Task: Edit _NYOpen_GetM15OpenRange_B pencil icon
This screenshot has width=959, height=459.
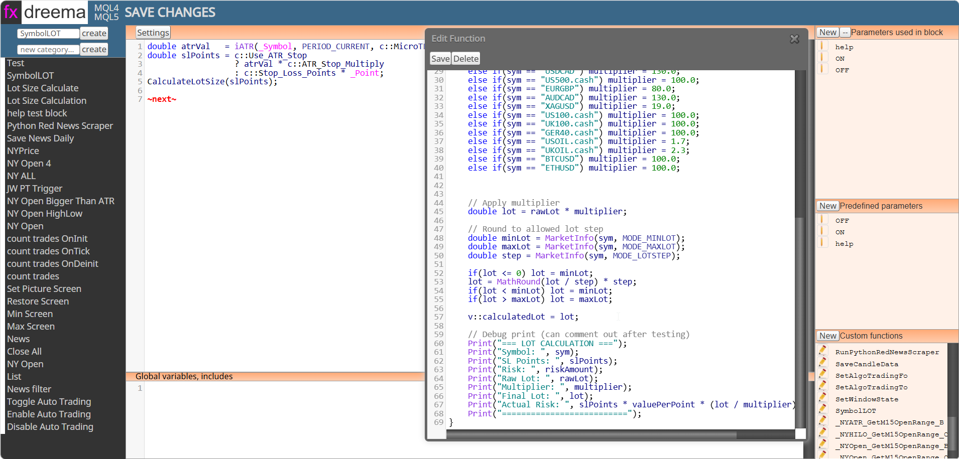Action: [823, 445]
